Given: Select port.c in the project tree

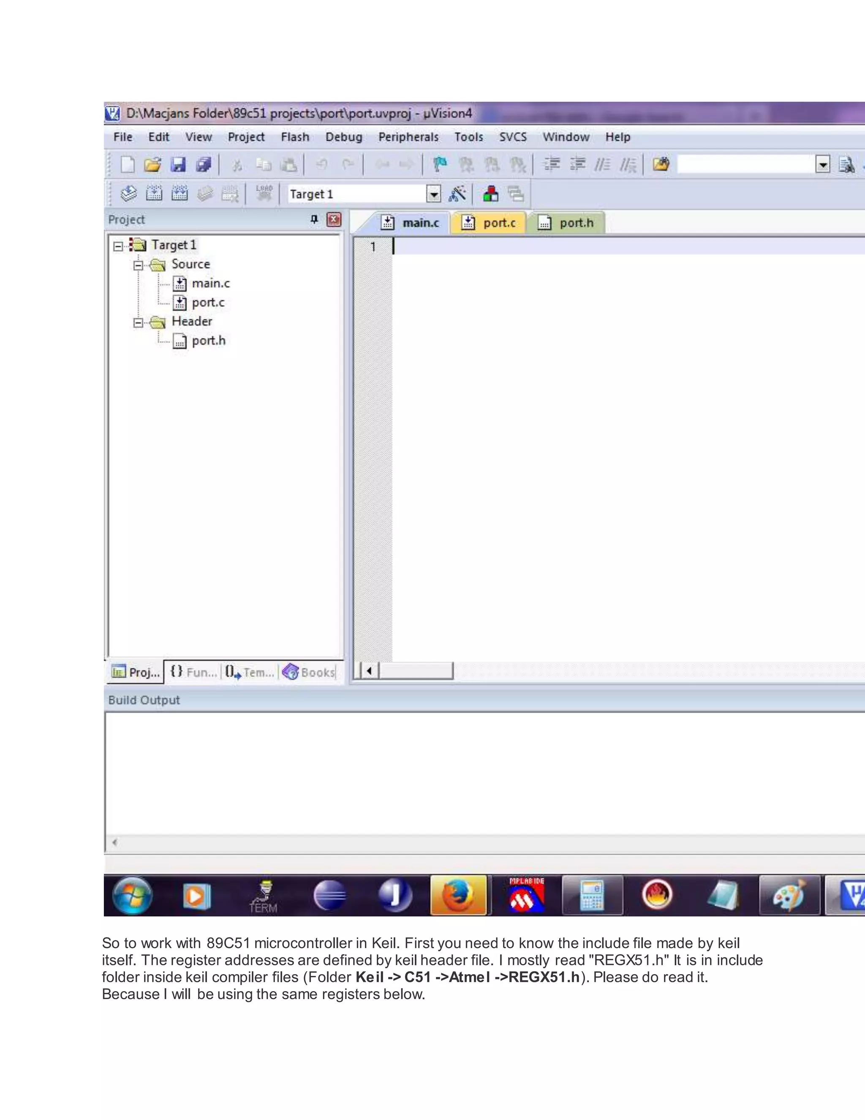Looking at the screenshot, I should pyautogui.click(x=208, y=303).
